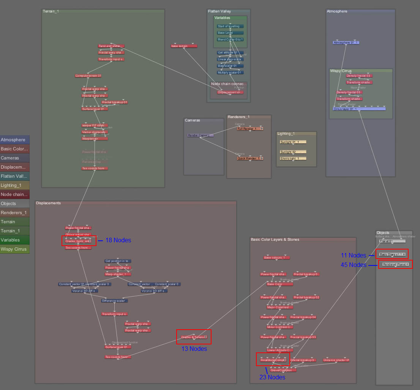Viewport: 420px width, 390px height.
Task: Choose Wispy Cirrus in the group list
Action: (15, 249)
